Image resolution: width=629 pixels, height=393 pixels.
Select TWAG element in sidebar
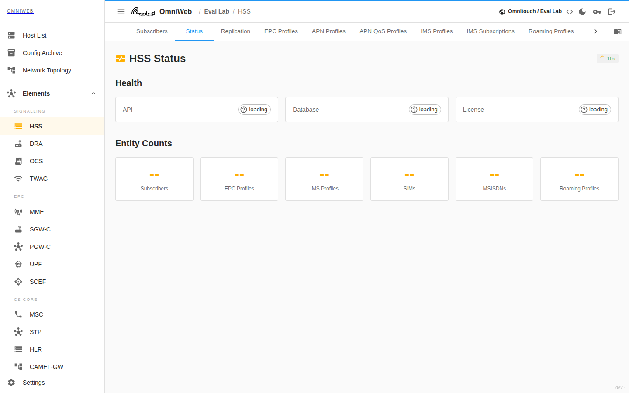click(52, 179)
